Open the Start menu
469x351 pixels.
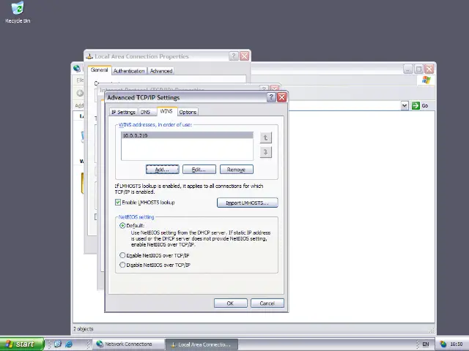pos(21,344)
